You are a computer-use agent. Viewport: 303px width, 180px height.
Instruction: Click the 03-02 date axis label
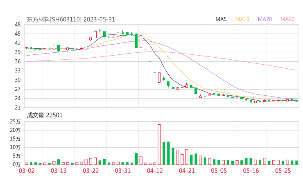click(x=27, y=171)
